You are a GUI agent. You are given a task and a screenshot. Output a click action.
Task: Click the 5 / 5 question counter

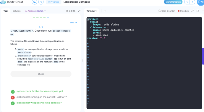(41, 27)
